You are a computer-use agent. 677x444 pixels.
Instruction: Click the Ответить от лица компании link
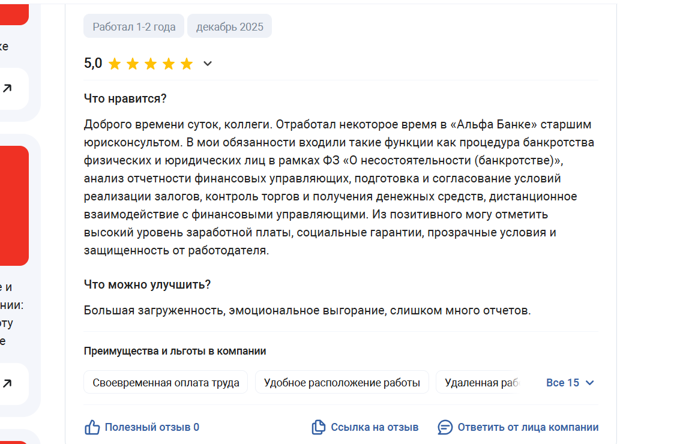click(x=528, y=427)
